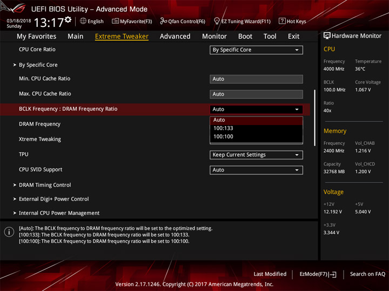This screenshot has height=291, width=389.
Task: Select the Extreme Tweaker tab
Action: coord(122,37)
